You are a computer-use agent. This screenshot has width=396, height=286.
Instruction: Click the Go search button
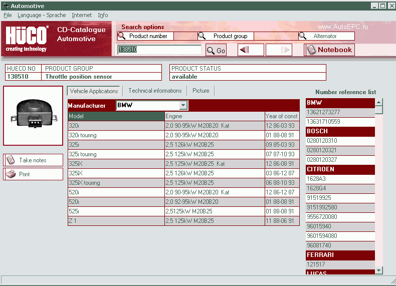pos(216,50)
